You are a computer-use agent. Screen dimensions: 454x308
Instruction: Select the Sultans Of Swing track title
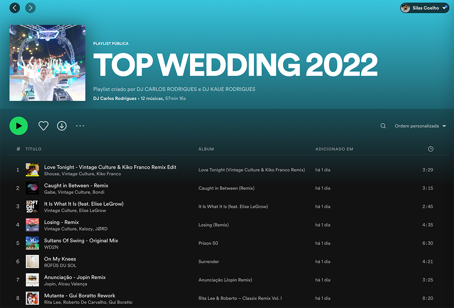(x=81, y=241)
